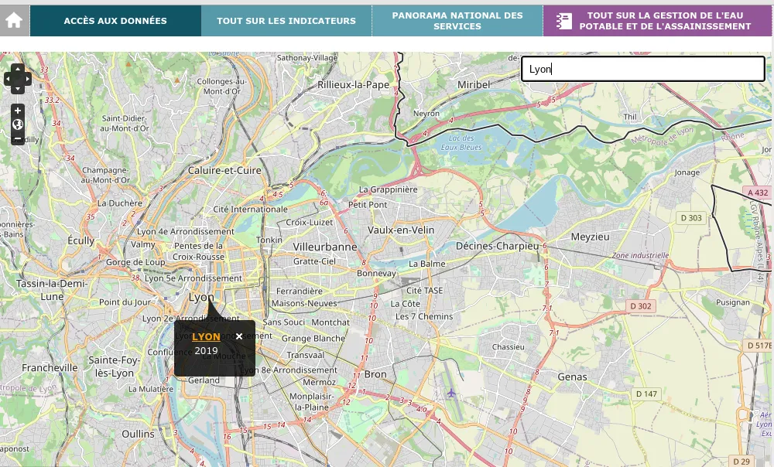
Task: Click the Caluire-et-Cuire map label
Action: 224,170
